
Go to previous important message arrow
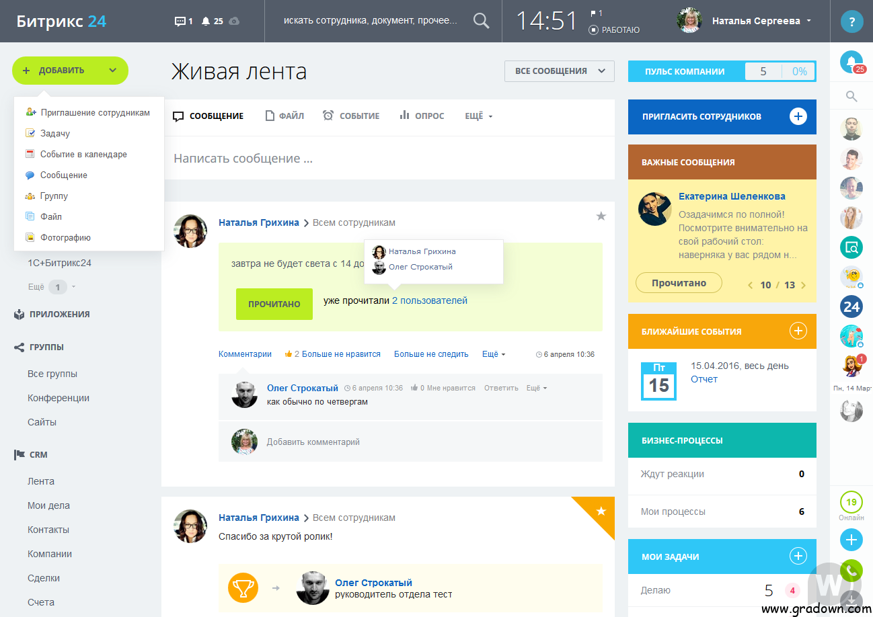click(751, 285)
